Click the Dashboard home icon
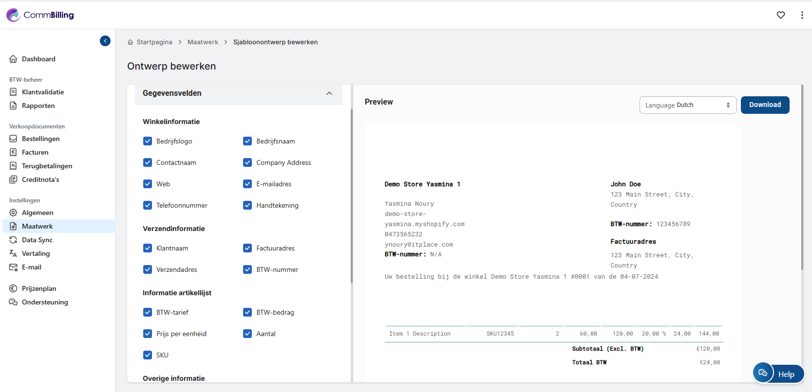This screenshot has width=812, height=392. coord(13,59)
